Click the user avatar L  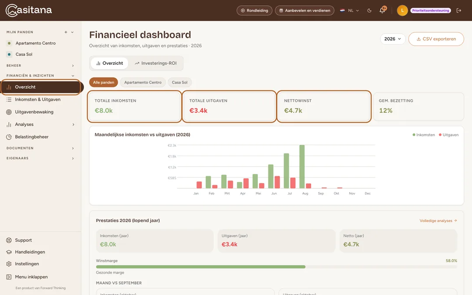pos(402,10)
